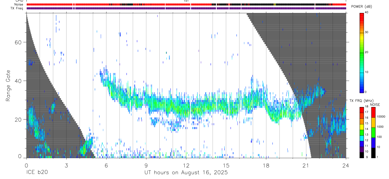Pick the cyan 12–13 MHz TX frequency swatch
Screen dimensions: 389x179
[361, 138]
